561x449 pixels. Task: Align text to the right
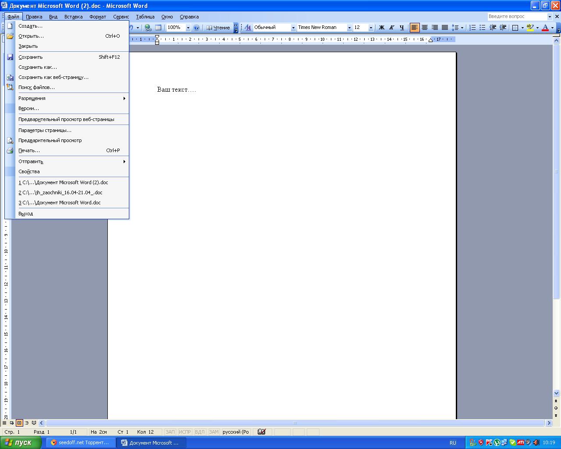click(435, 28)
